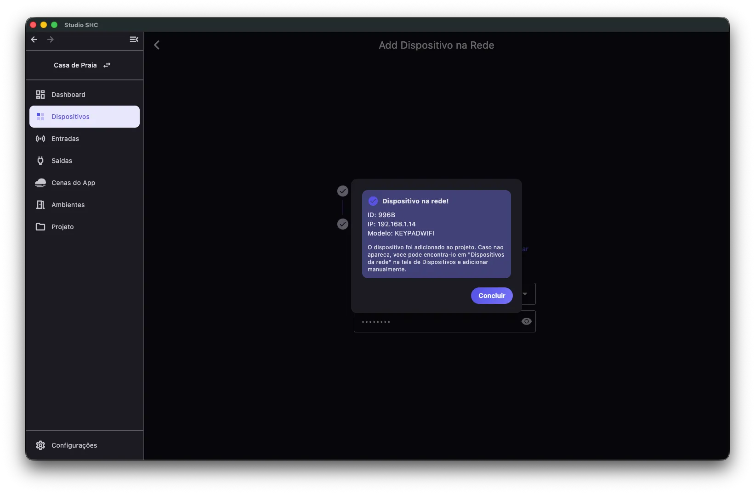755x494 pixels.
Task: Navigate to Ambientes
Action: pyautogui.click(x=85, y=205)
